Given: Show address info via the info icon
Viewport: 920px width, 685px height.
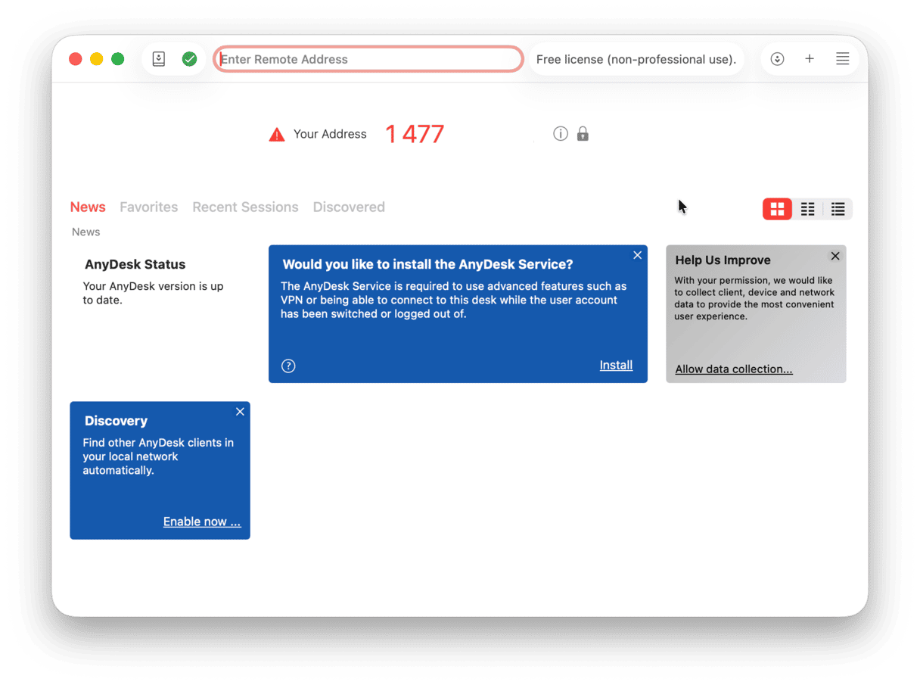Looking at the screenshot, I should (x=561, y=134).
